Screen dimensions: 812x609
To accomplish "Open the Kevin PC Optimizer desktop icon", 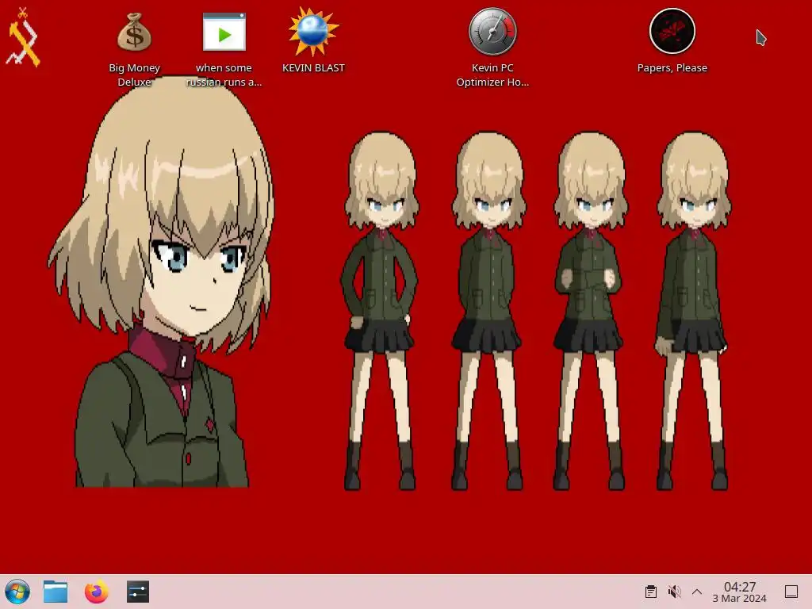I will pos(492,32).
